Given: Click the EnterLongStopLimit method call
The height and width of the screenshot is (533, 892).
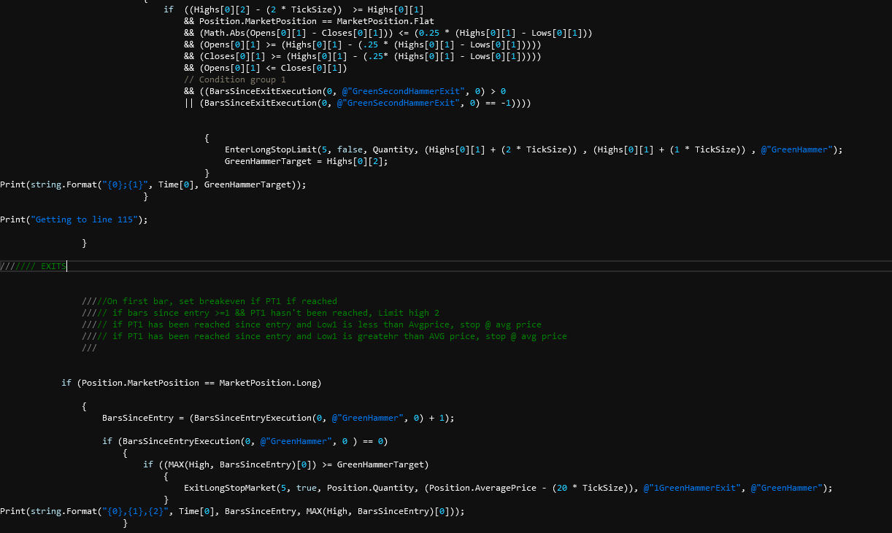Looking at the screenshot, I should (x=270, y=149).
